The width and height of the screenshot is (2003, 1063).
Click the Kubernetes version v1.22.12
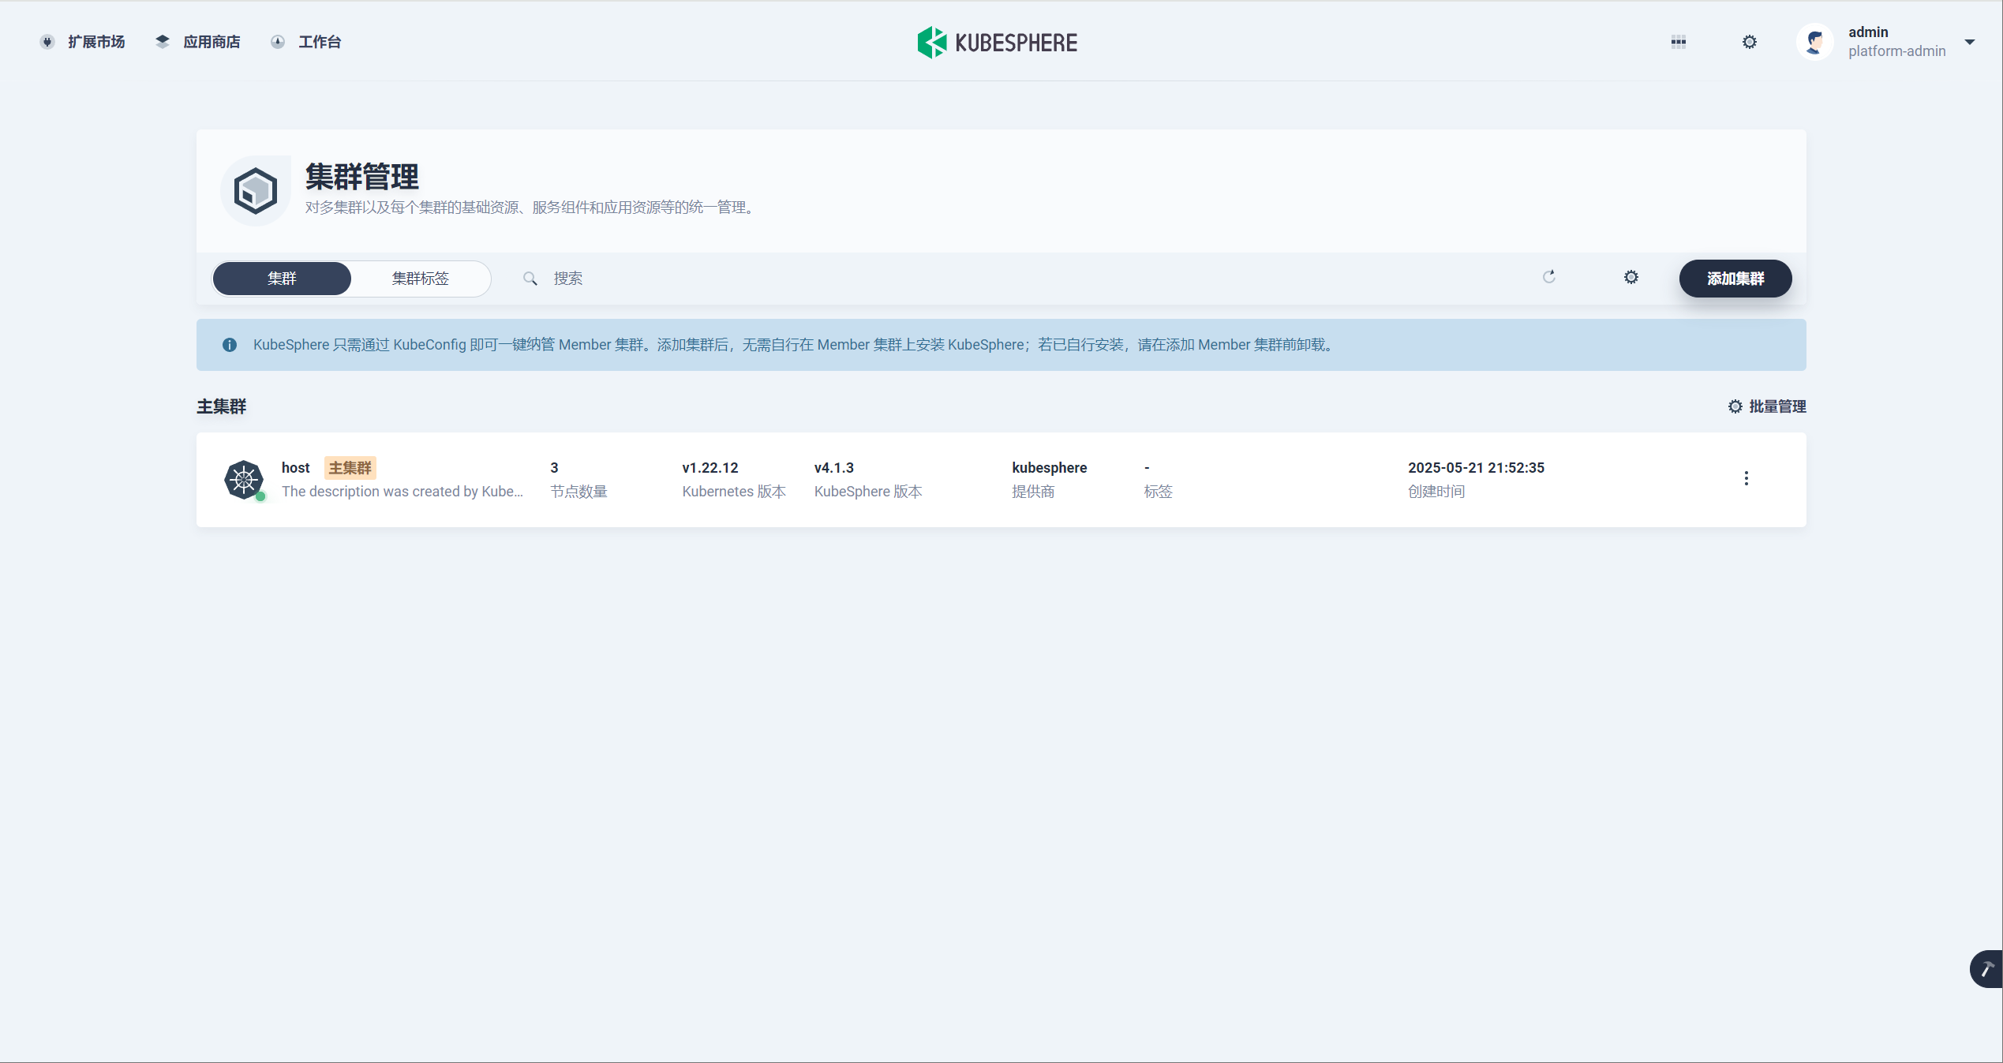pos(710,468)
